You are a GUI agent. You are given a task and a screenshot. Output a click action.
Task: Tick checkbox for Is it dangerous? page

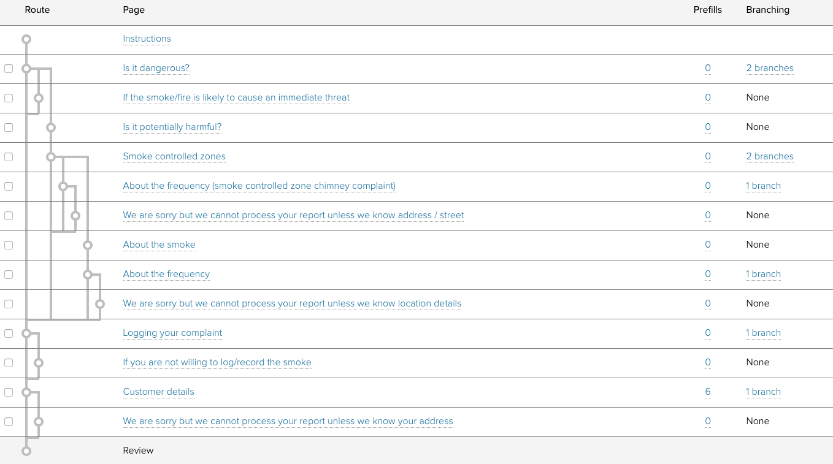point(9,69)
